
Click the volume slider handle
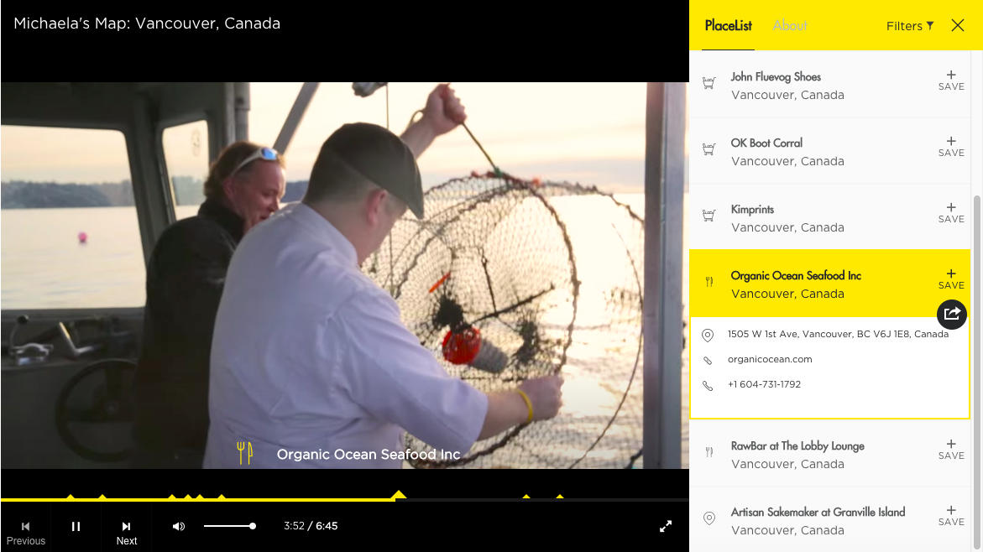point(253,526)
